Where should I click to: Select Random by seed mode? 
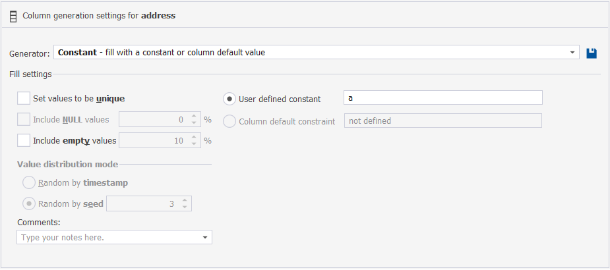pyautogui.click(x=29, y=203)
